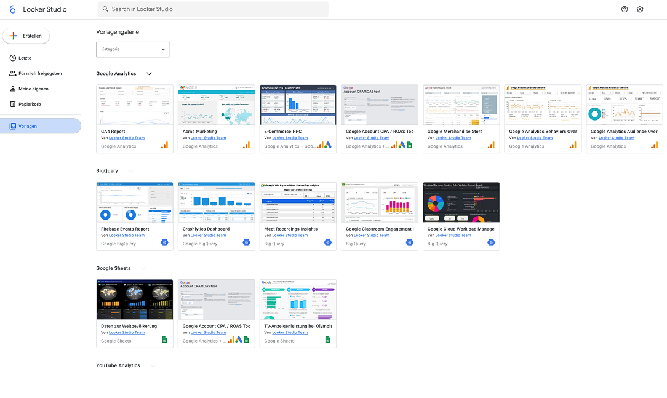This screenshot has width=667, height=398.
Task: Go to Papierkorb in the sidebar
Action: (x=30, y=104)
